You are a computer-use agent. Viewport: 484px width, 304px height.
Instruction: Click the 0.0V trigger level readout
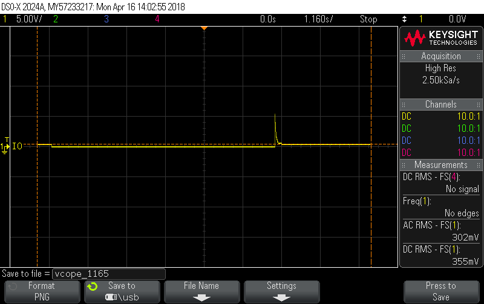(x=457, y=19)
